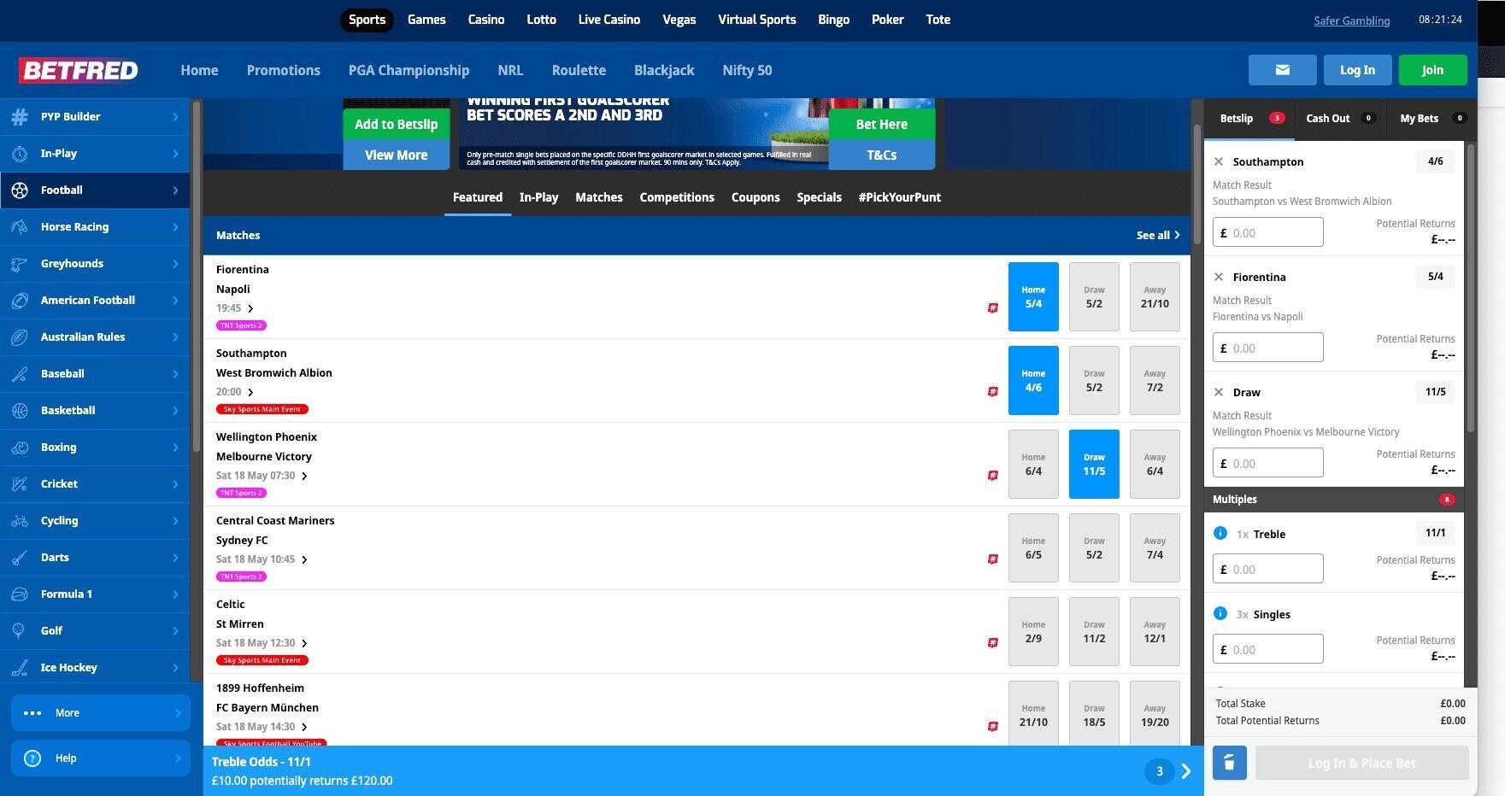The image size is (1505, 796).
Task: Open the My Bets tab
Action: click(x=1432, y=119)
